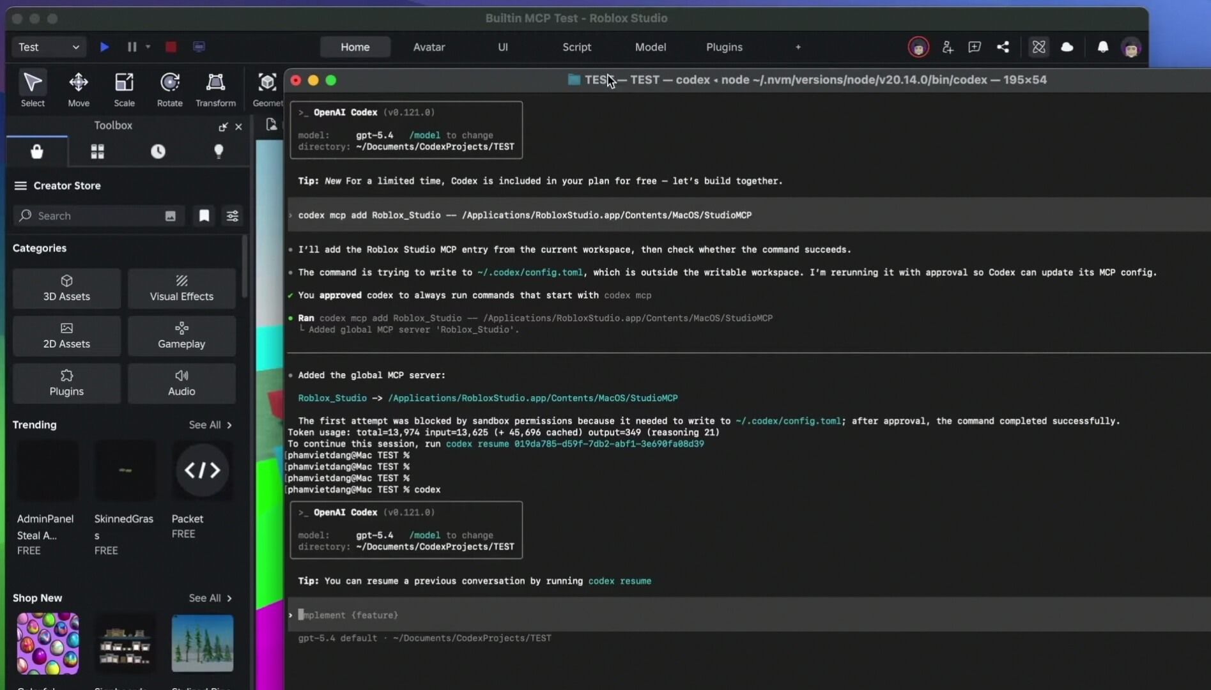Open the SkinnedGrass asset thumbnail
Screen dimensions: 1211x690
point(125,471)
